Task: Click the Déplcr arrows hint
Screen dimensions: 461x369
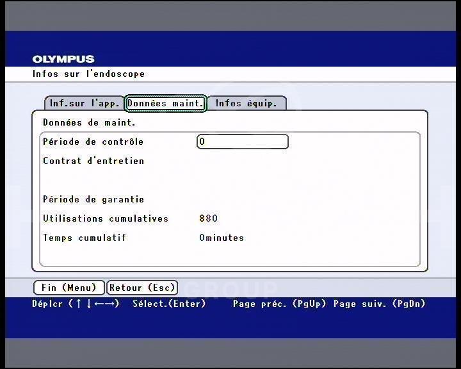Action: click(x=76, y=304)
